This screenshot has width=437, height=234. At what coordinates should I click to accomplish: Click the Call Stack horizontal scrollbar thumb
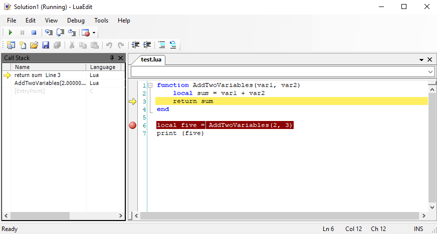(x=40, y=215)
